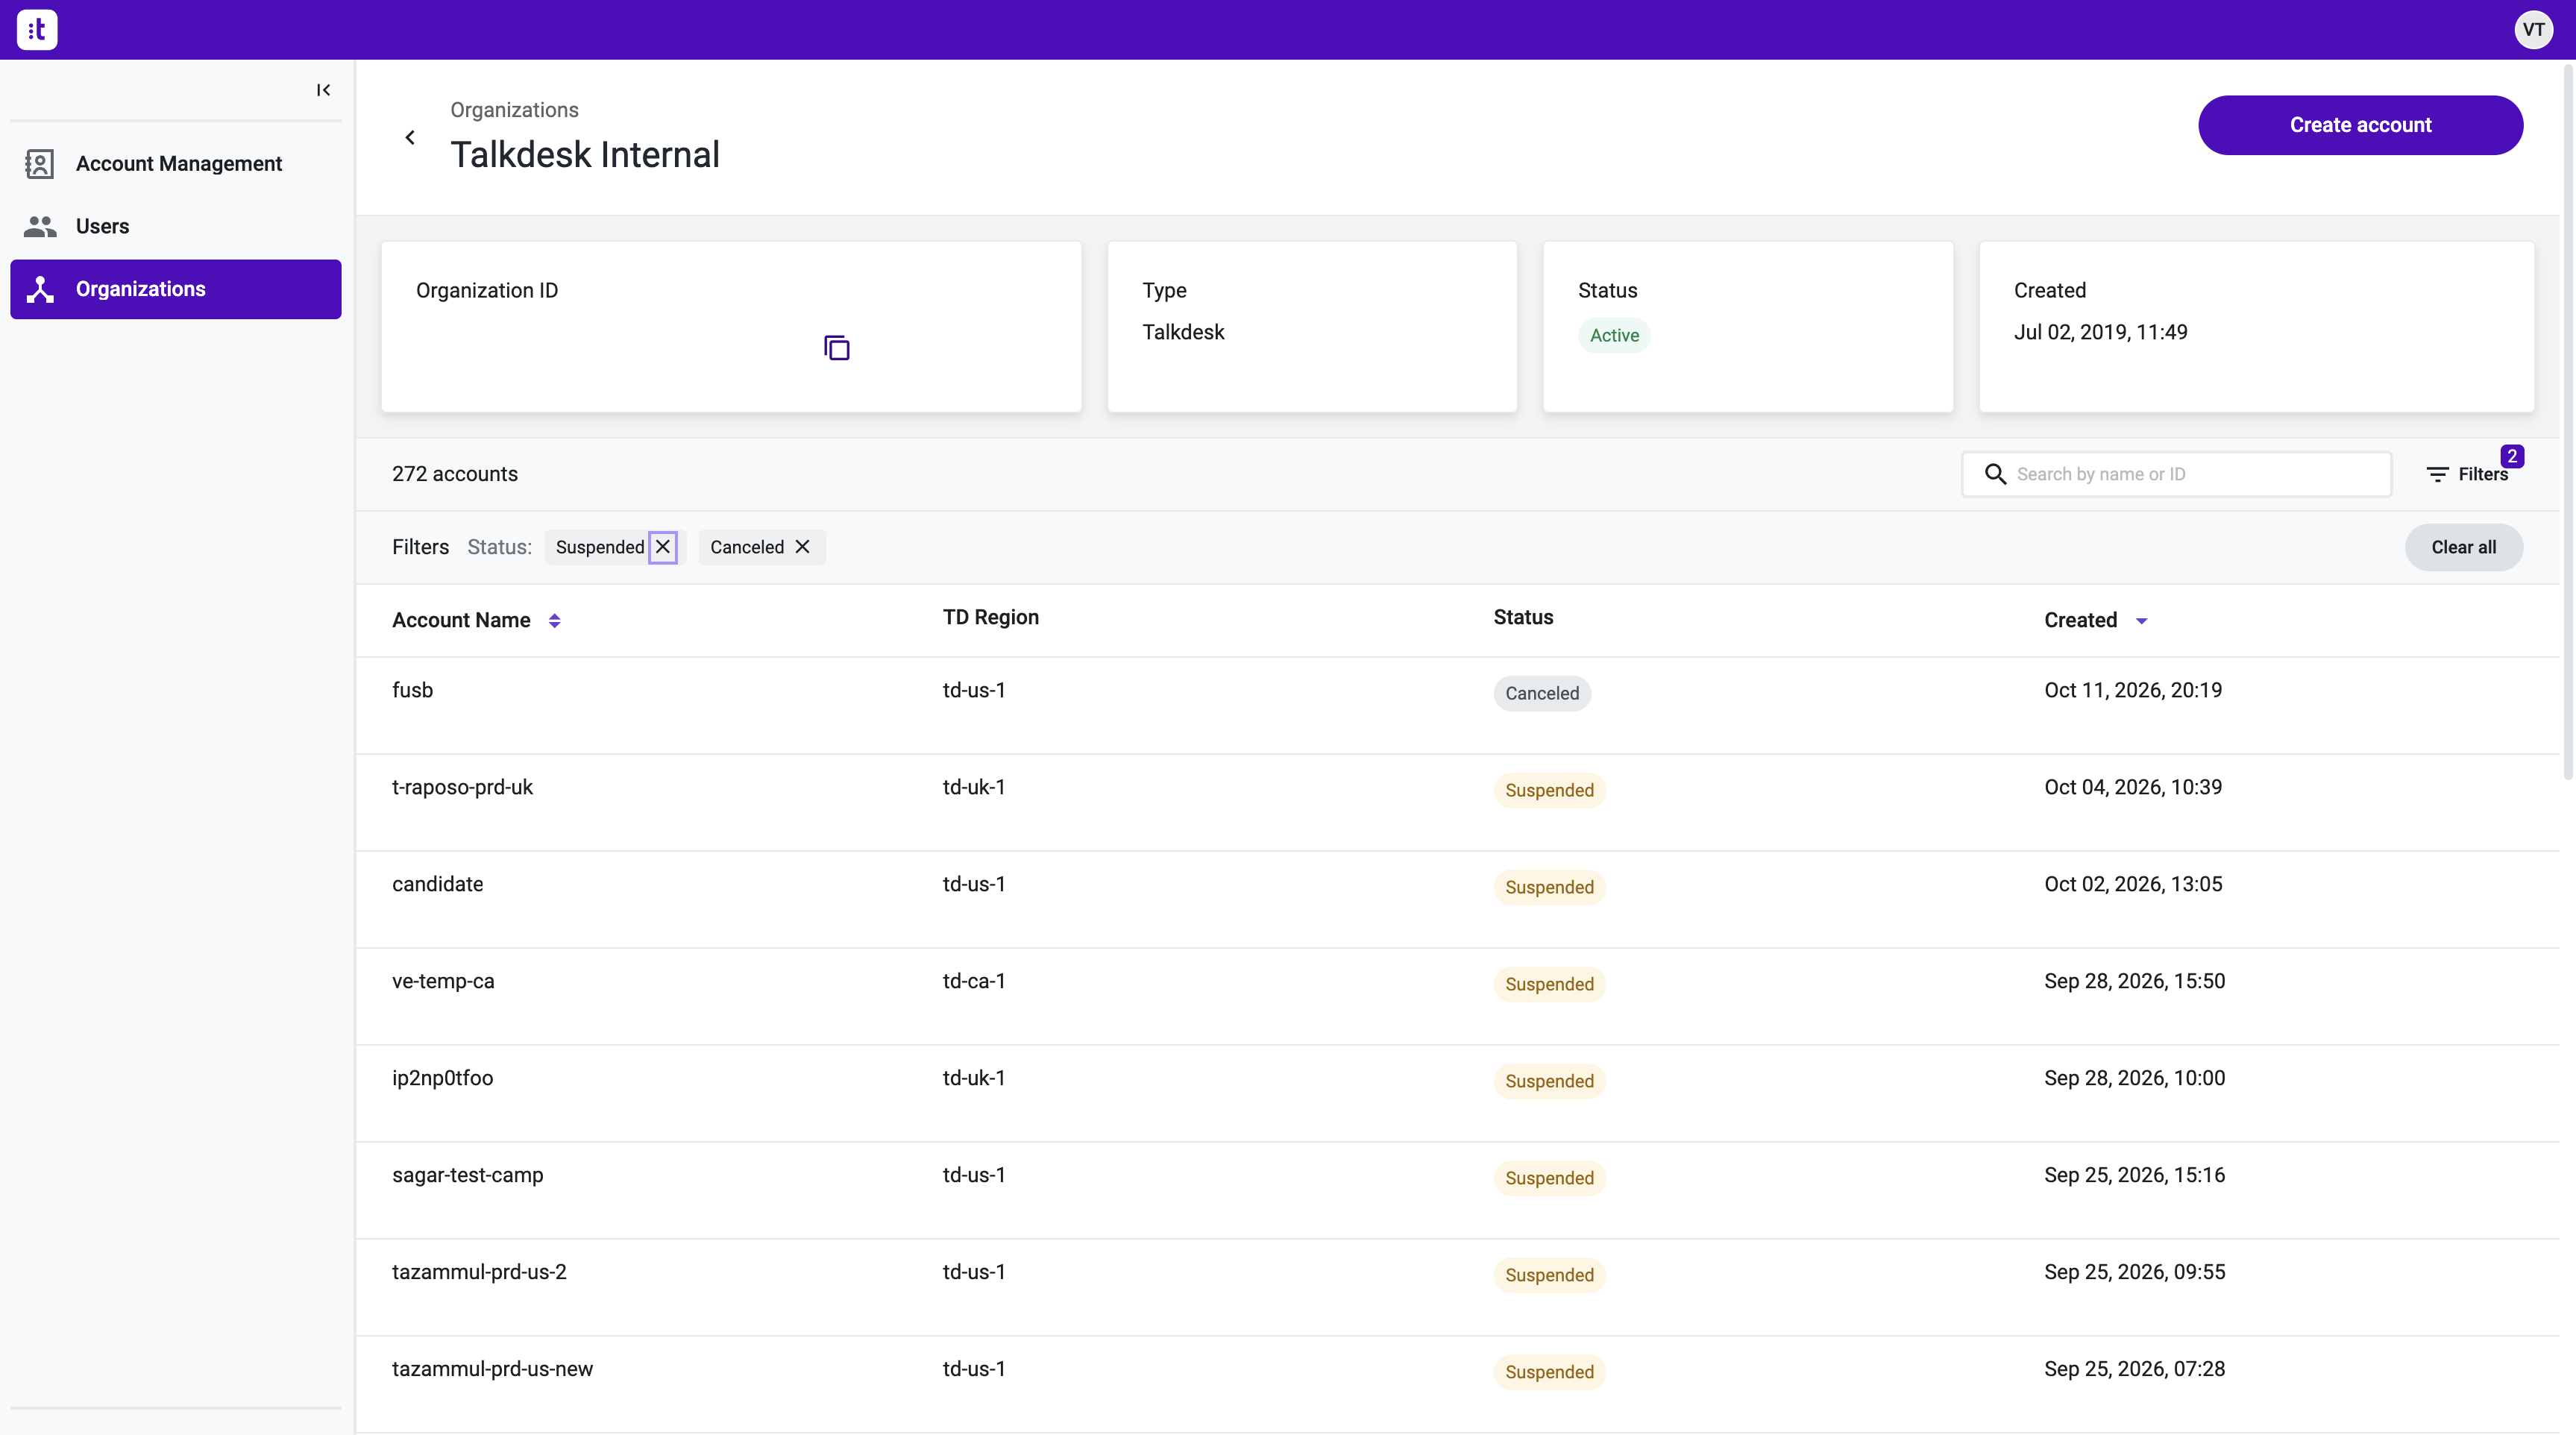This screenshot has height=1435, width=2576.
Task: Open the ip2np0tfoo account
Action: (1457, 1093)
